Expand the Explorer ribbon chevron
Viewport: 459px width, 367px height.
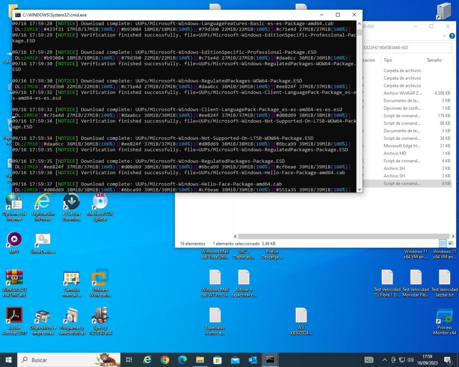[445, 36]
